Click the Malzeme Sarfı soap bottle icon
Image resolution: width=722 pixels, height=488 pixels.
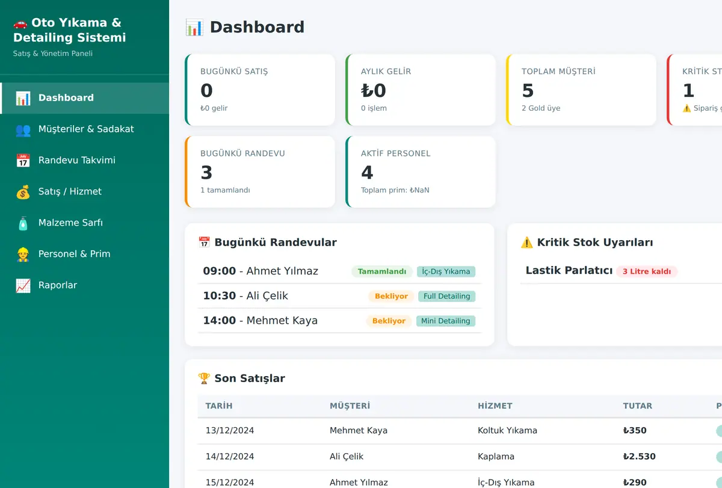point(23,223)
